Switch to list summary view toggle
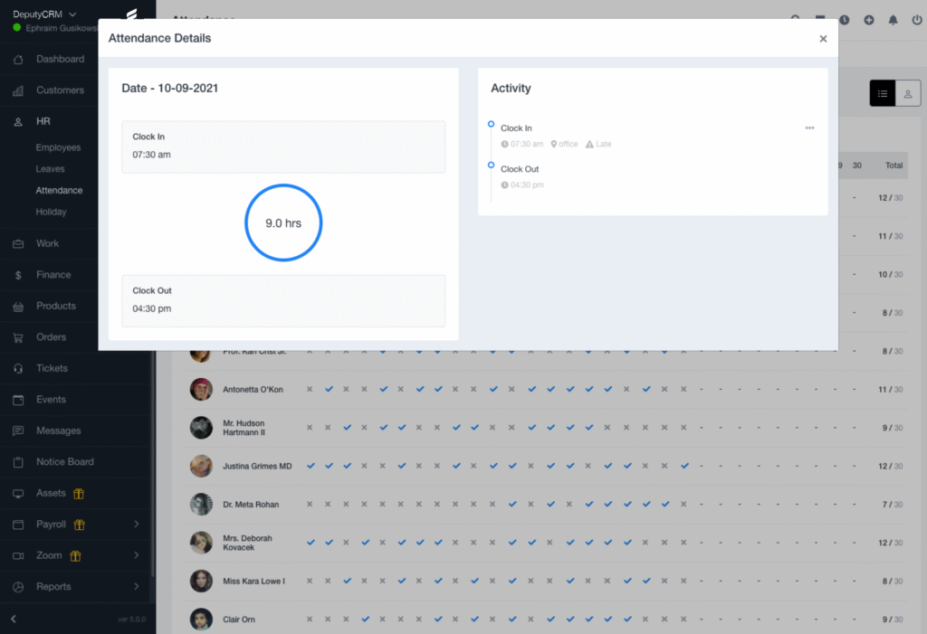The height and width of the screenshot is (634, 927). pyautogui.click(x=883, y=93)
